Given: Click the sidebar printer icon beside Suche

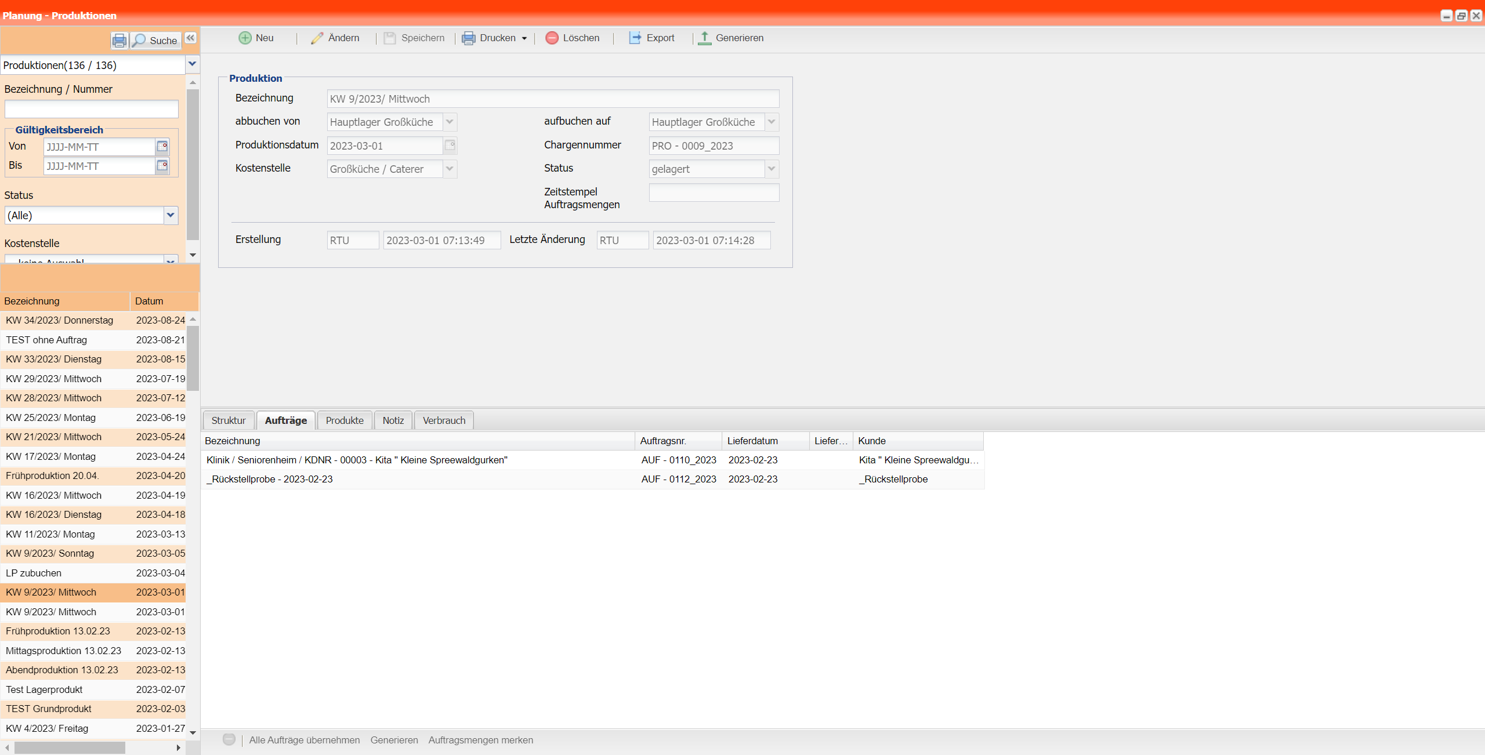Looking at the screenshot, I should 119,41.
